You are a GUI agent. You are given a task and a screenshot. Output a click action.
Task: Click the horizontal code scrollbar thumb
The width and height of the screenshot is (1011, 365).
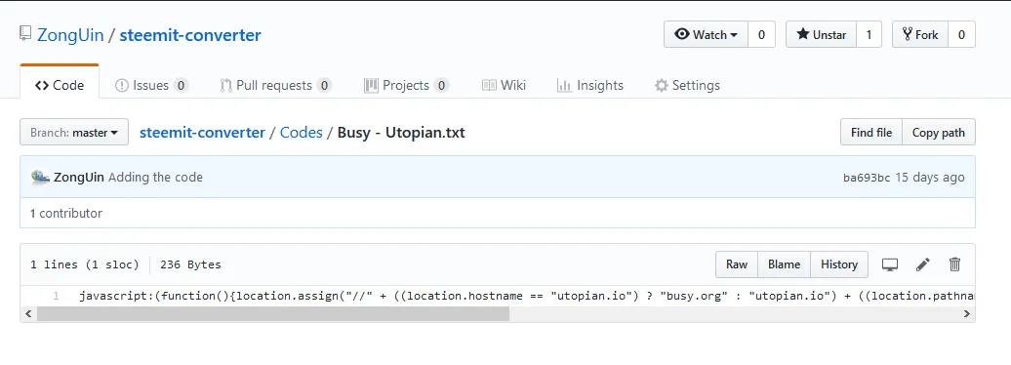click(x=272, y=313)
